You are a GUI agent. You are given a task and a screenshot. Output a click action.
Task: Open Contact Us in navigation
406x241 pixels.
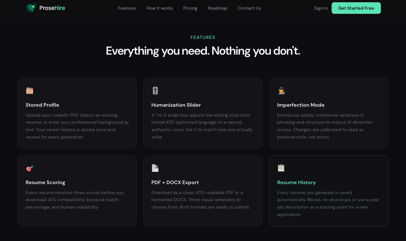pos(249,8)
